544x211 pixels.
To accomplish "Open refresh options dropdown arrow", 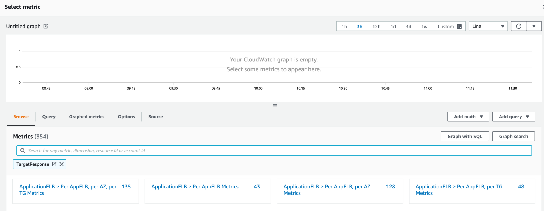I will click(x=534, y=26).
